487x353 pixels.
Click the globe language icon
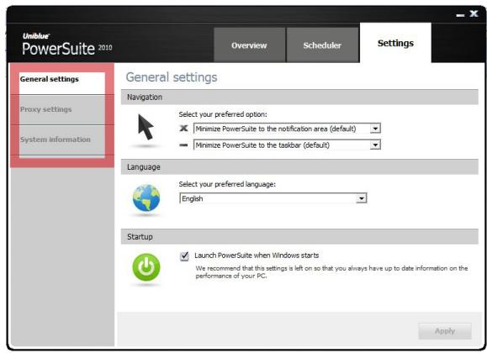(146, 198)
